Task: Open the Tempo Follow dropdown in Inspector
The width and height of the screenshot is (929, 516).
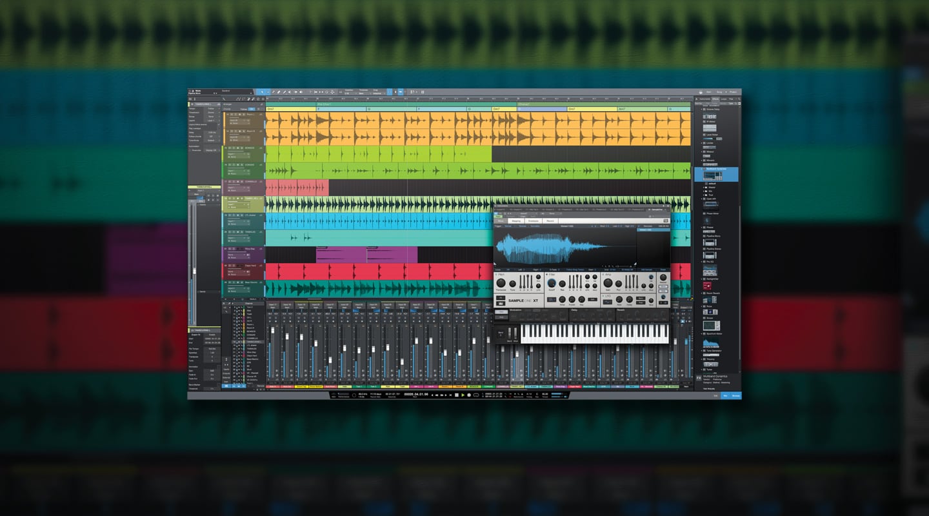Action: pos(211,108)
